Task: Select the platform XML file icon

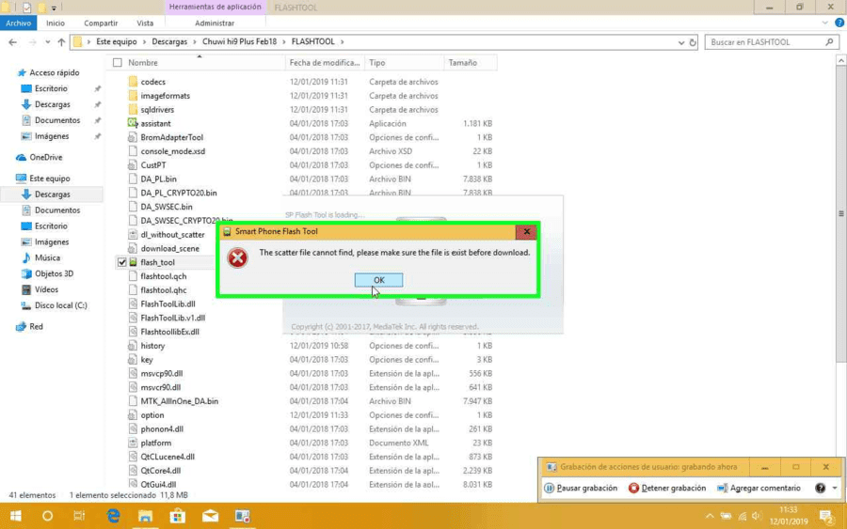Action: (133, 443)
